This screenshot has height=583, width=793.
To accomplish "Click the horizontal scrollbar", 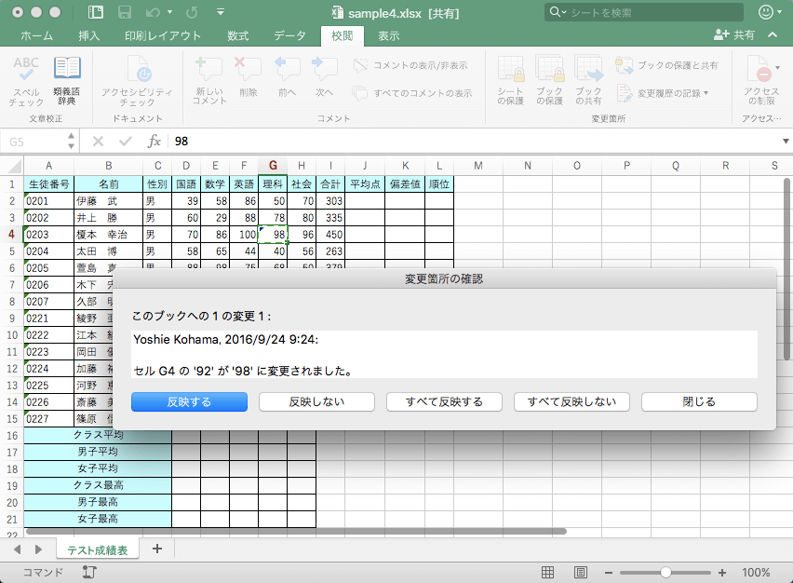I will (x=296, y=532).
